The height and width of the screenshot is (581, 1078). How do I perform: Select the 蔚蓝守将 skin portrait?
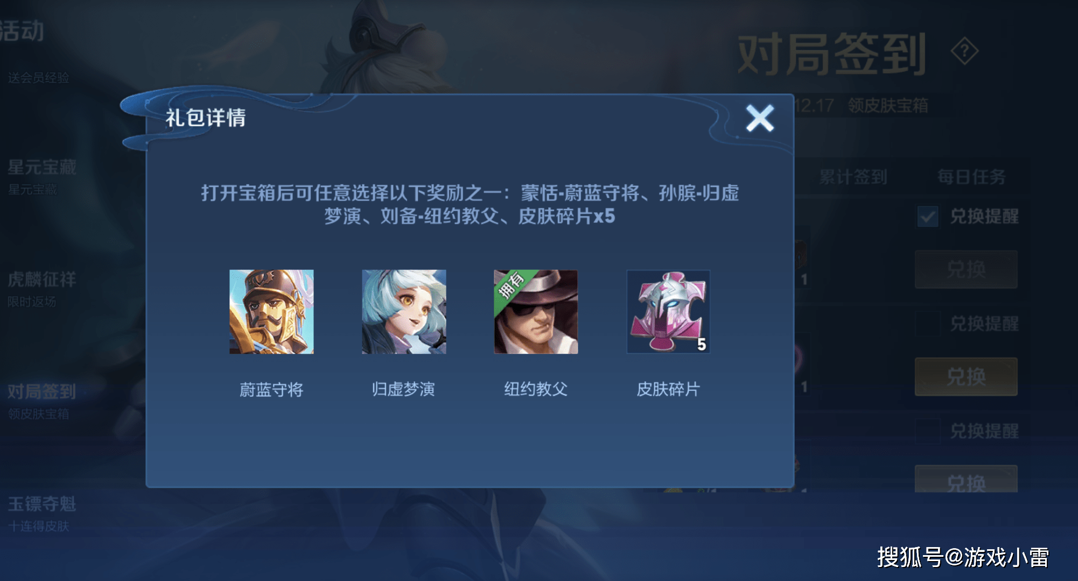click(271, 312)
